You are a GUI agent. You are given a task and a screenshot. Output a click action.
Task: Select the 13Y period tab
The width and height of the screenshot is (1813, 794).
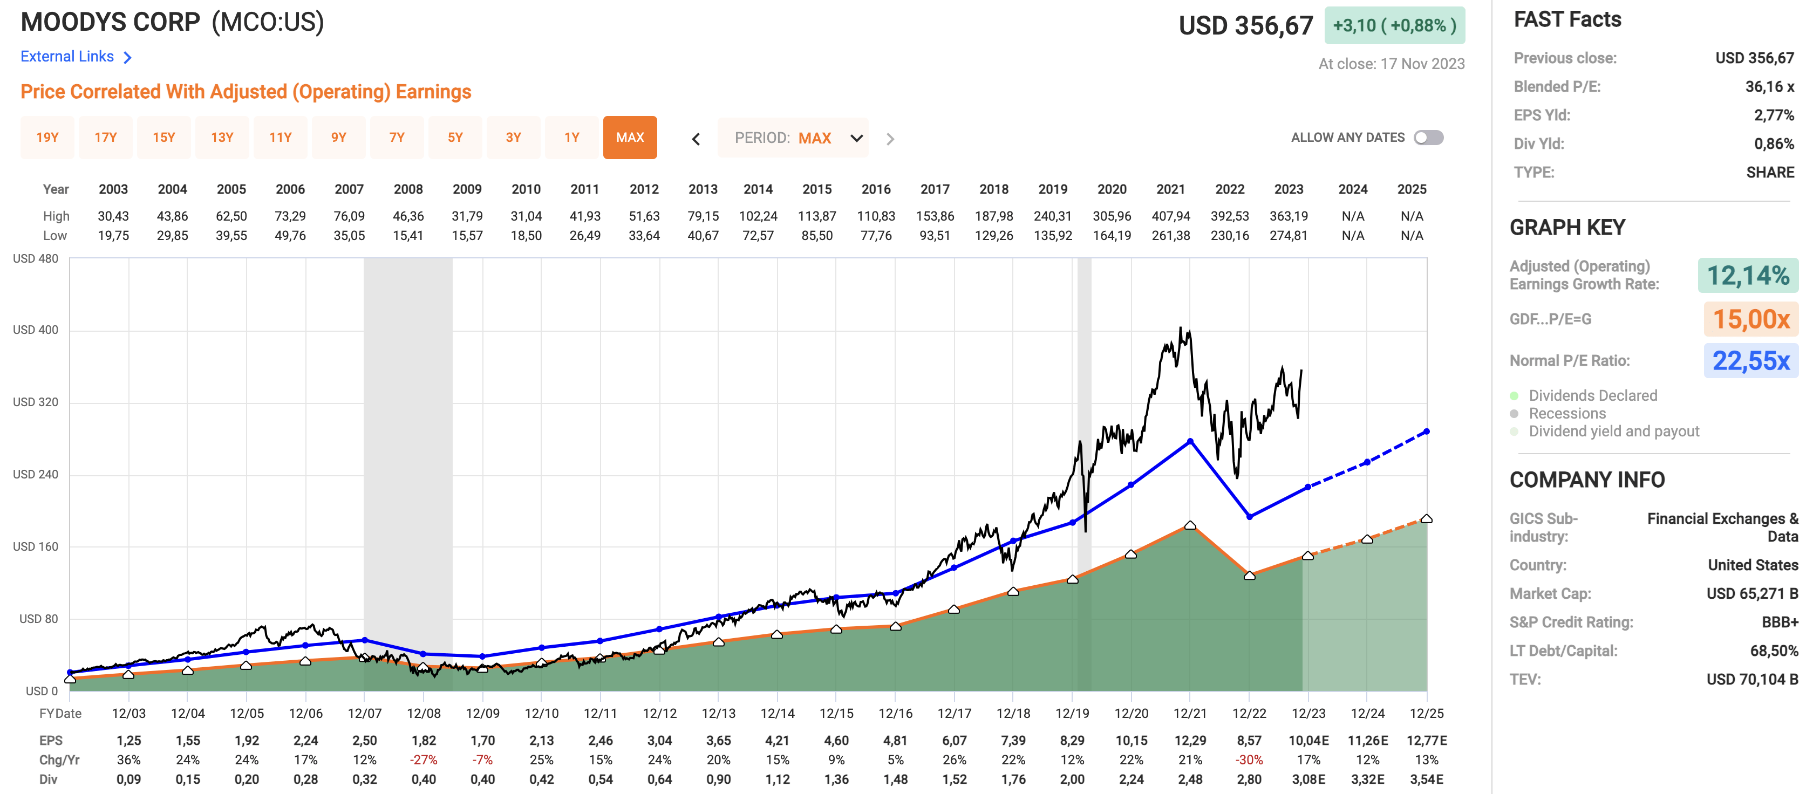pos(222,137)
